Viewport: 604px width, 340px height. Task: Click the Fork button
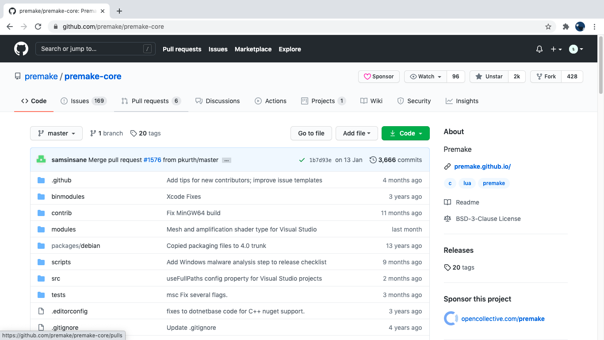click(546, 77)
